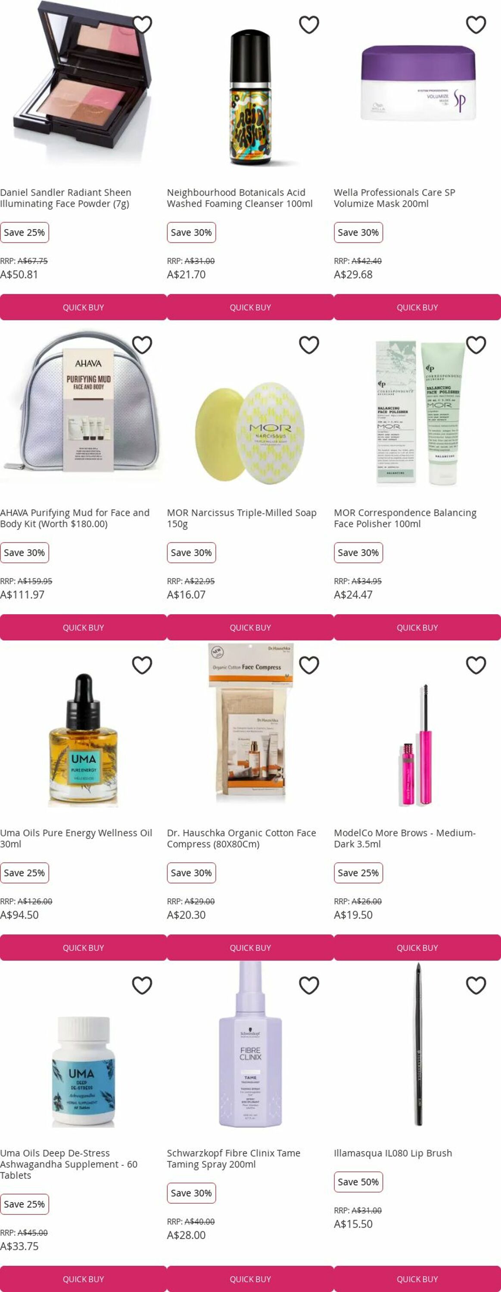The width and height of the screenshot is (501, 1292).
Task: Open Wella Professionals Care SP Volumize Mask link
Action: pyautogui.click(x=395, y=198)
